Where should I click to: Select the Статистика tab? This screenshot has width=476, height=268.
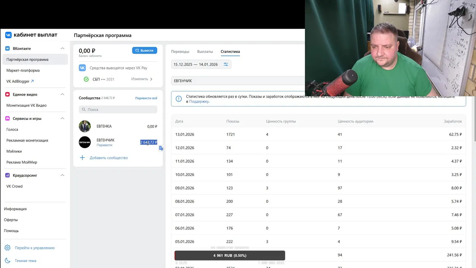pyautogui.click(x=230, y=52)
